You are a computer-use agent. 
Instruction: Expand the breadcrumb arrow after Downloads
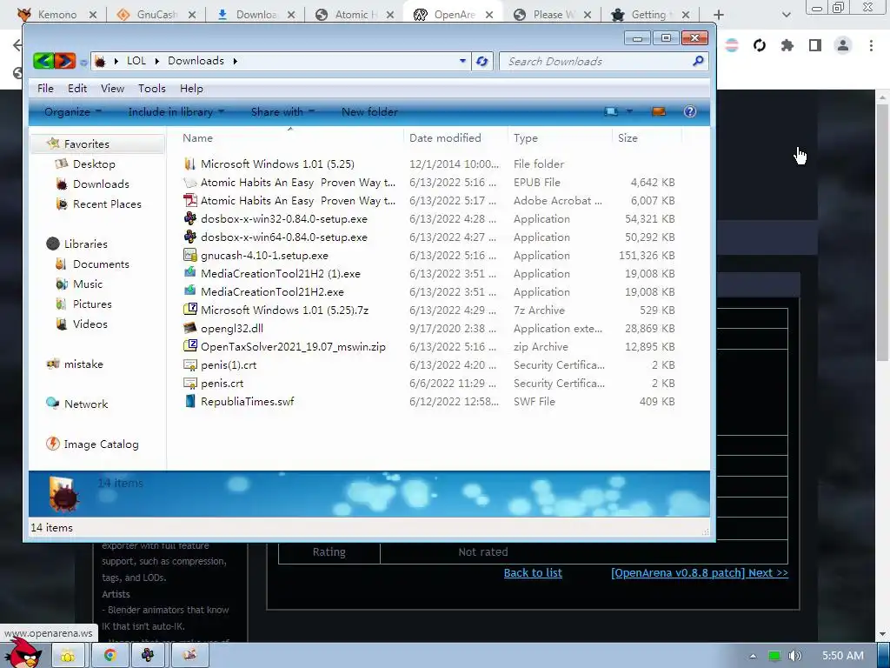[x=235, y=61]
